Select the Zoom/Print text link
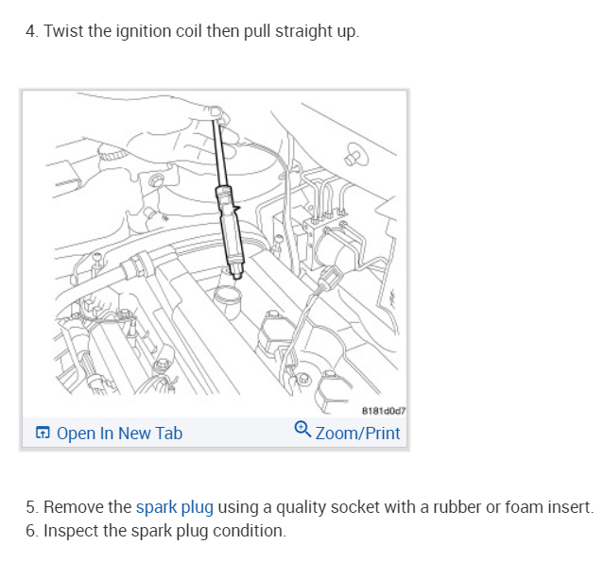 pos(357,434)
